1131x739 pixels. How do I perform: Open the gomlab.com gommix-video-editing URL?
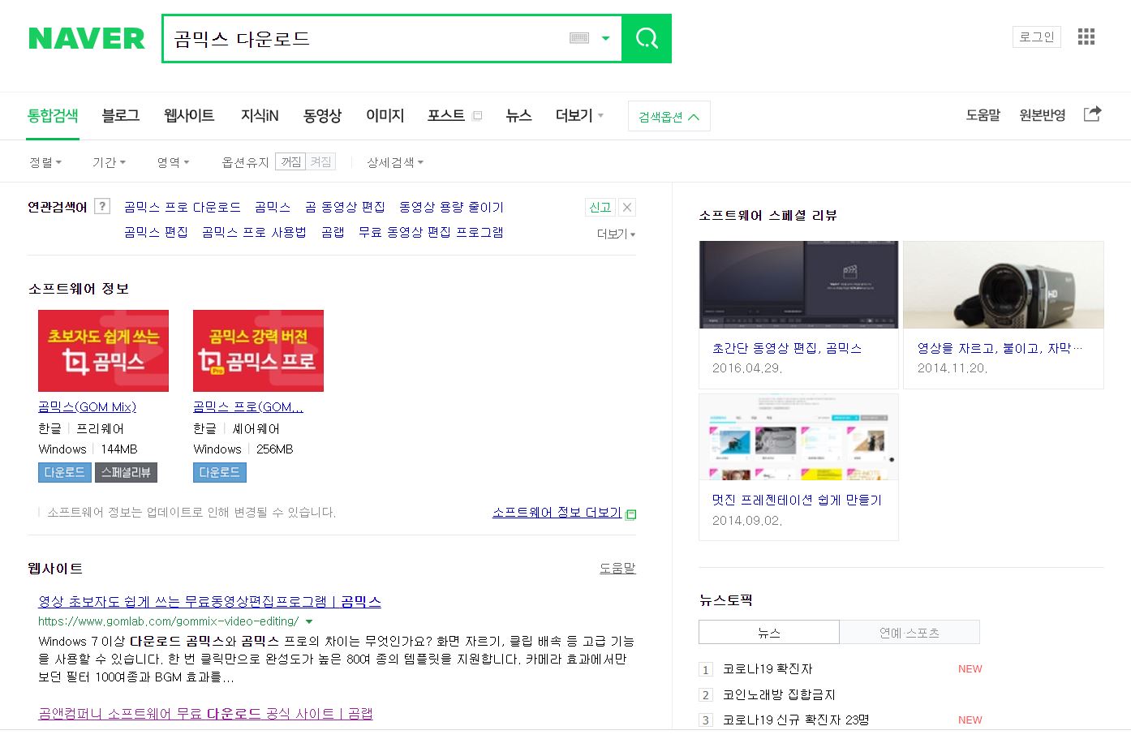click(x=169, y=621)
